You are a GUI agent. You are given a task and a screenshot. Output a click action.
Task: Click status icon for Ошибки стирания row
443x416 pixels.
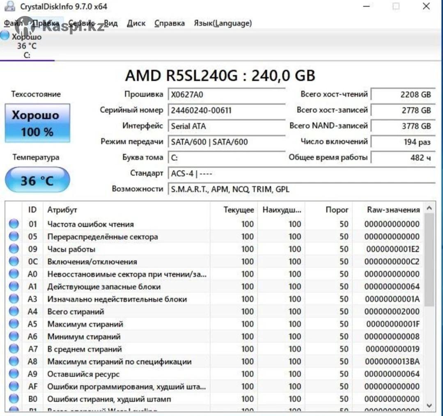click(x=14, y=399)
